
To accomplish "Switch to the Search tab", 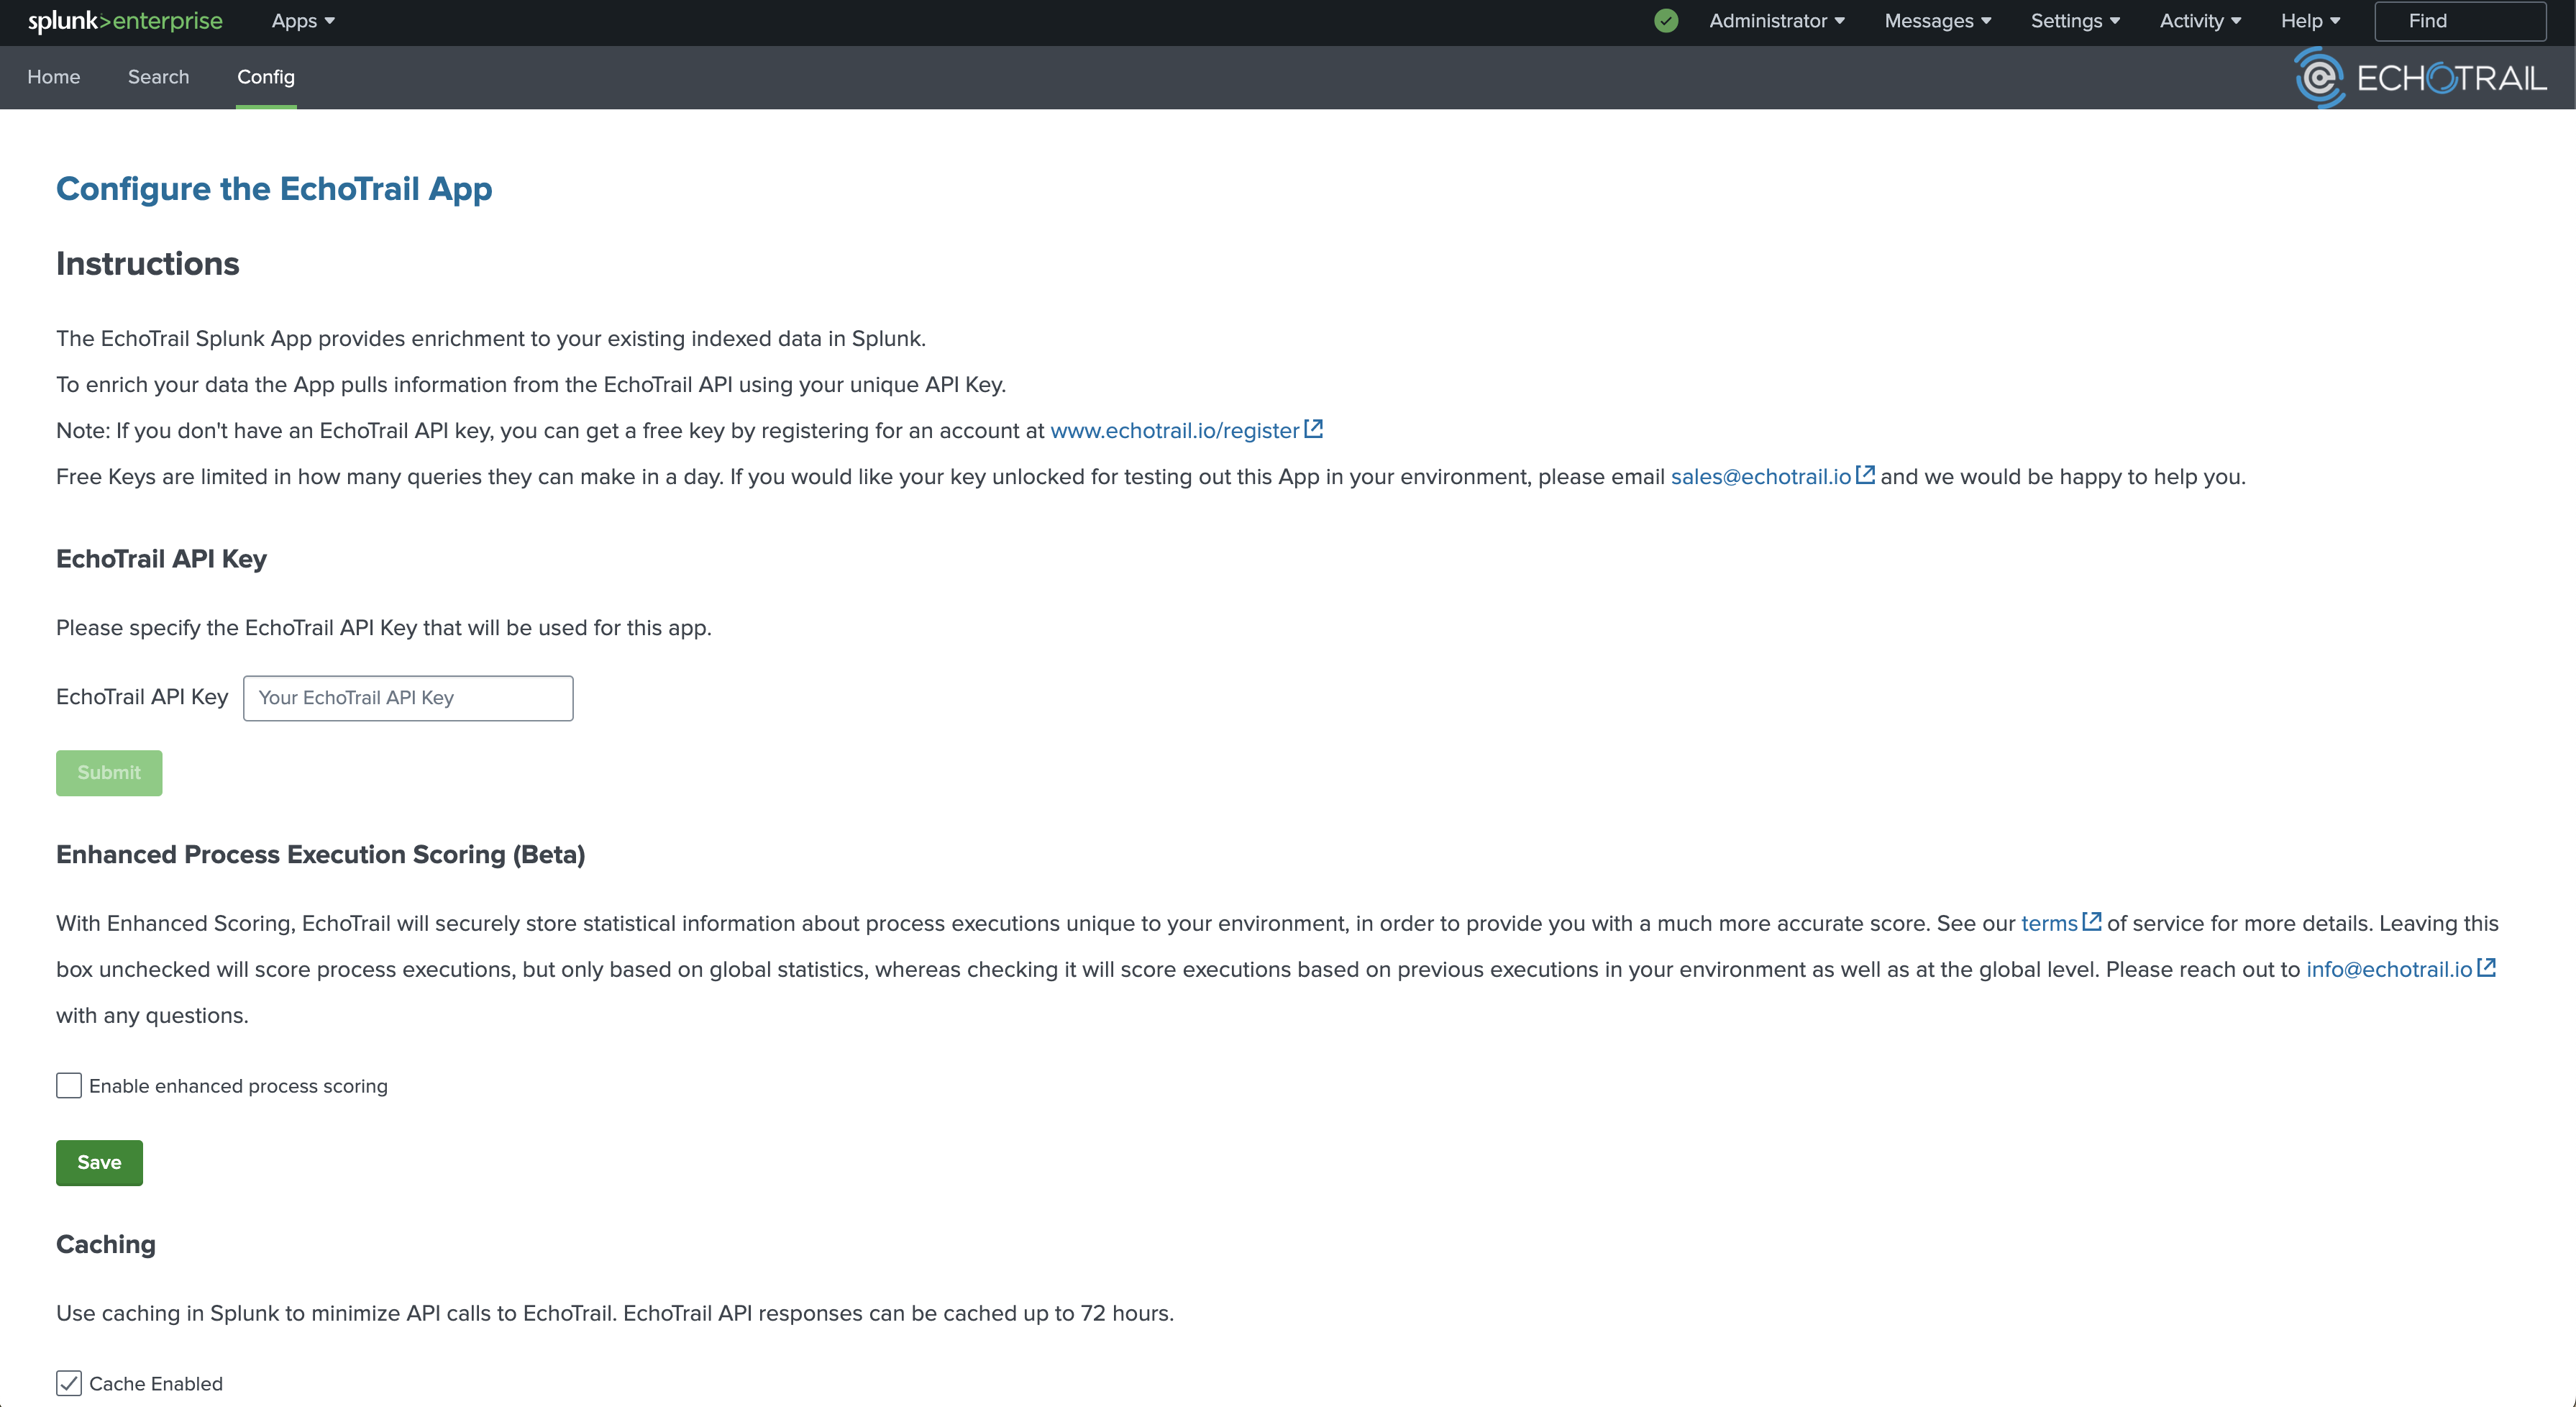I will pyautogui.click(x=158, y=77).
